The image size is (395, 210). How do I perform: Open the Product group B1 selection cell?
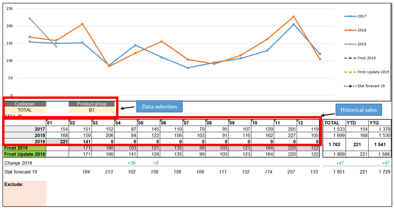point(92,110)
